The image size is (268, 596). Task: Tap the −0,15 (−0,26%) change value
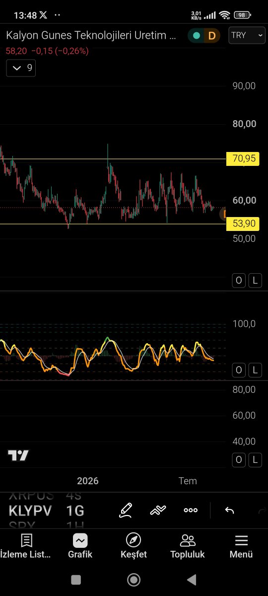coord(60,51)
